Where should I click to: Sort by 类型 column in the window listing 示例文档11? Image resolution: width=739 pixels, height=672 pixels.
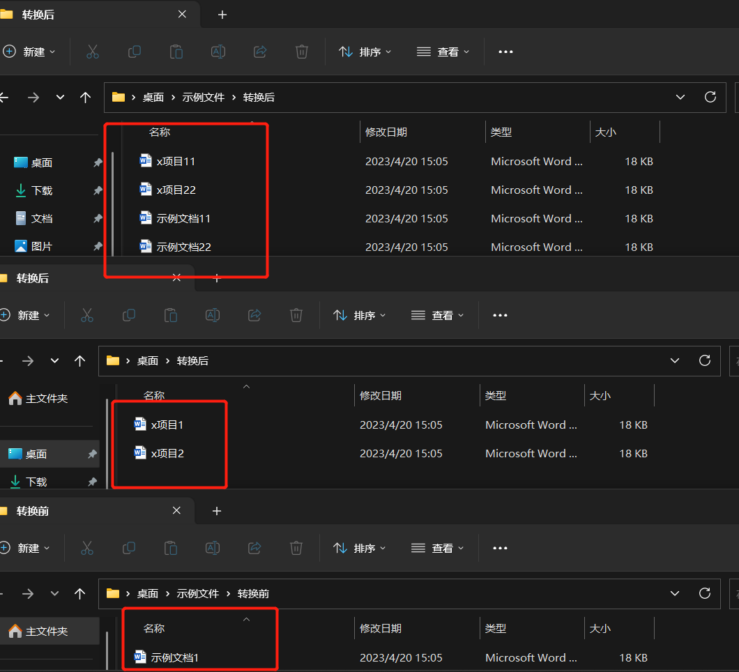click(x=501, y=132)
